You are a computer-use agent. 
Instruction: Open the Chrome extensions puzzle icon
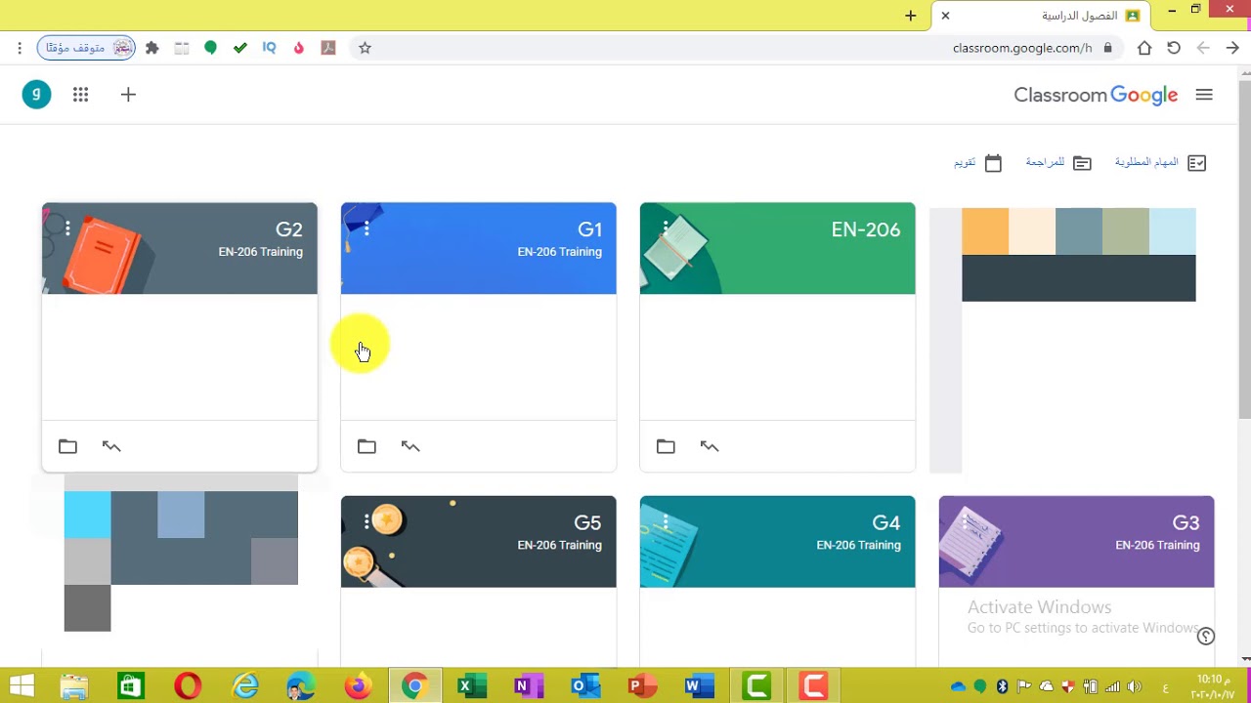(x=152, y=48)
